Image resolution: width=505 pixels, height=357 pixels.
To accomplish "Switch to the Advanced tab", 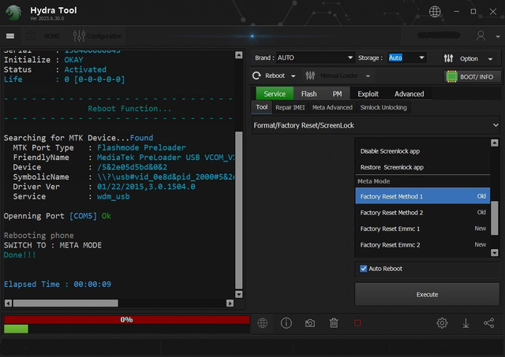I will 409,94.
